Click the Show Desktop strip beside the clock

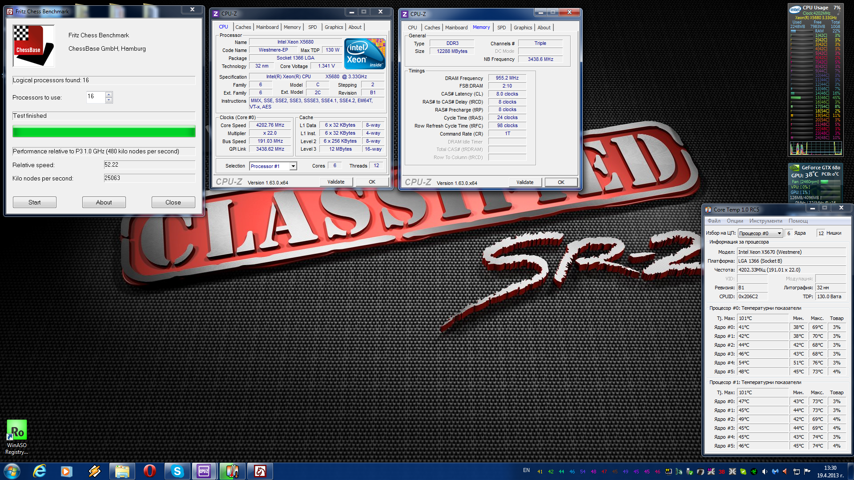(850, 471)
